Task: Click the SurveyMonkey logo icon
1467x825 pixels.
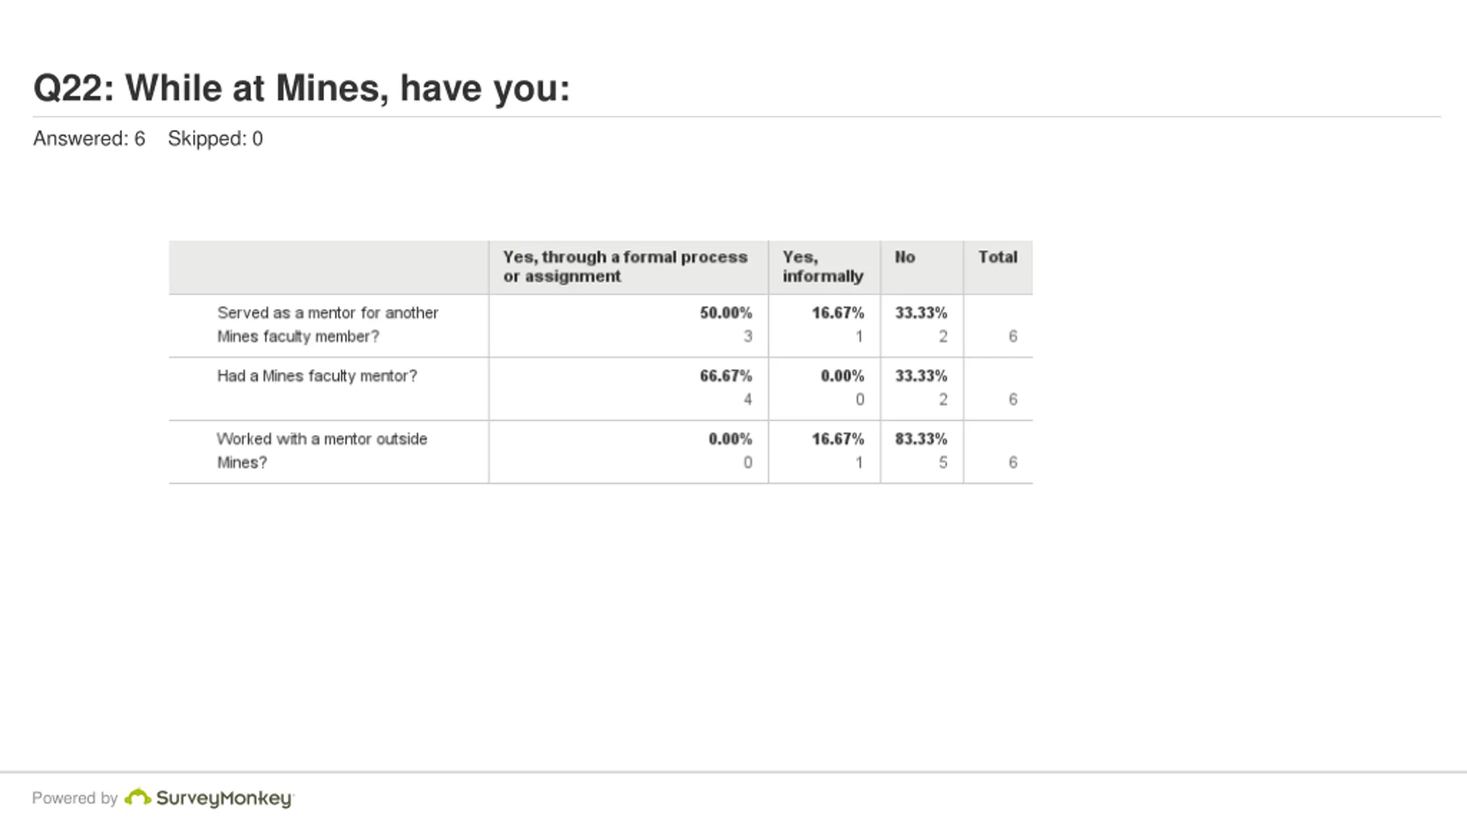Action: point(138,797)
